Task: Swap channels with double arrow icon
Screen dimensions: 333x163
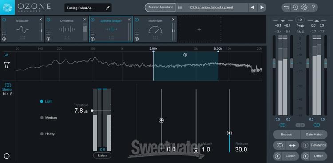Action: tap(293, 145)
